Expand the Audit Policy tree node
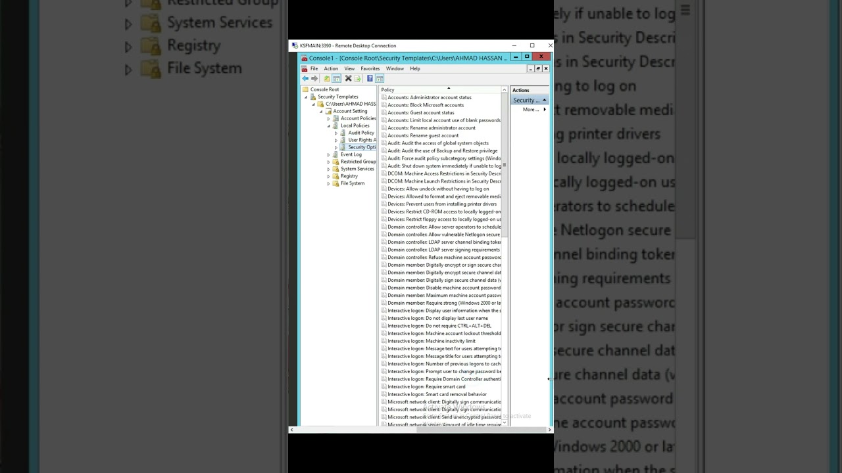Screen dimensions: 842x473 pos(336,133)
